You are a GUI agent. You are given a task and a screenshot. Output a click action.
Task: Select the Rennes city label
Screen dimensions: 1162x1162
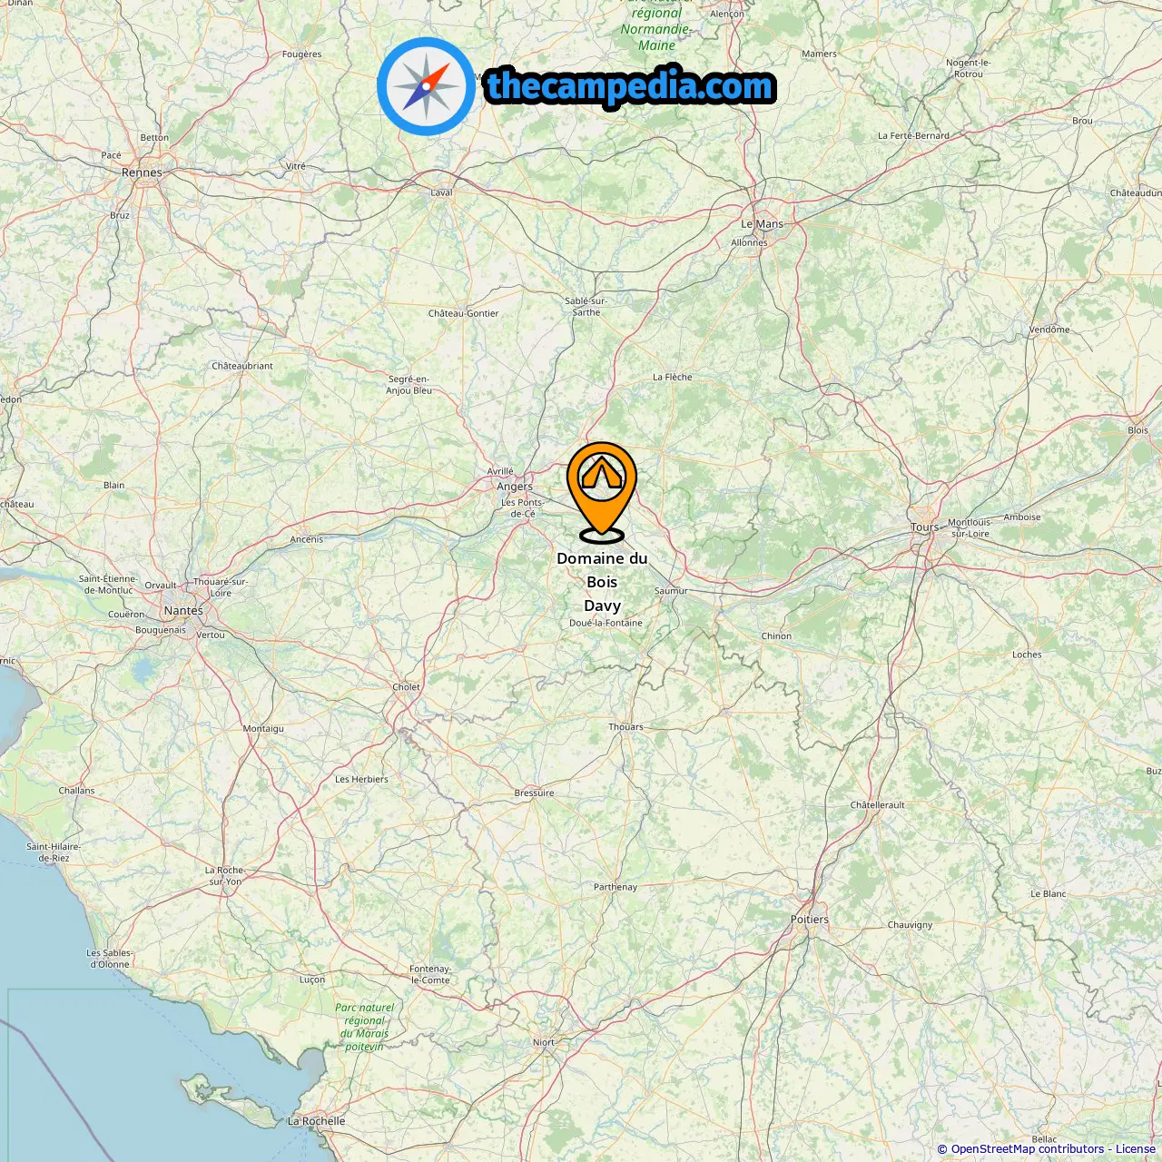tap(142, 172)
